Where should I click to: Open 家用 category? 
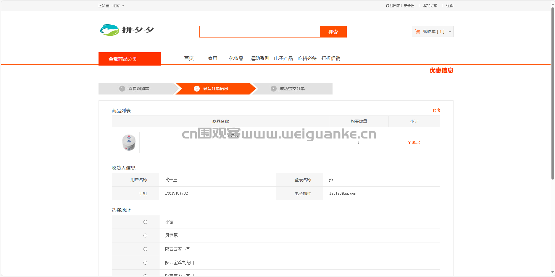[212, 58]
